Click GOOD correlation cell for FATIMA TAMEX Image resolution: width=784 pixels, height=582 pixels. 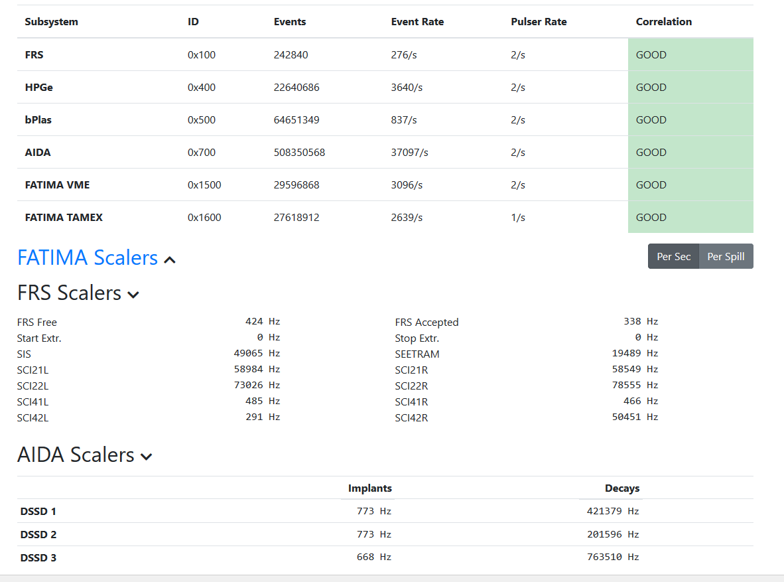(690, 217)
